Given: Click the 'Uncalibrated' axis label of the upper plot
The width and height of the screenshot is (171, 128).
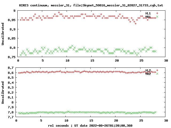Looking at the screenshot, I should click(3, 34).
